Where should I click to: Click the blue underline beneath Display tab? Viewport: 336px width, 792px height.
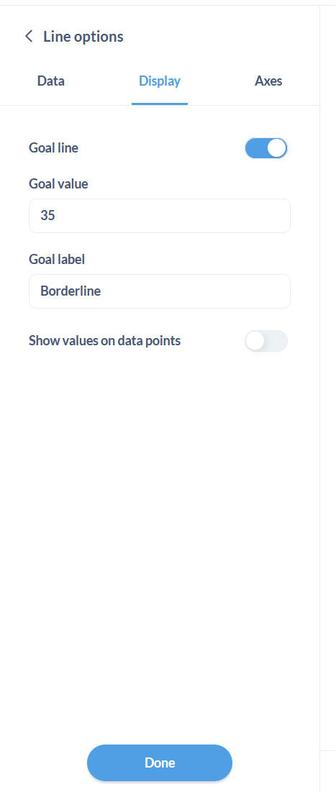[160, 104]
